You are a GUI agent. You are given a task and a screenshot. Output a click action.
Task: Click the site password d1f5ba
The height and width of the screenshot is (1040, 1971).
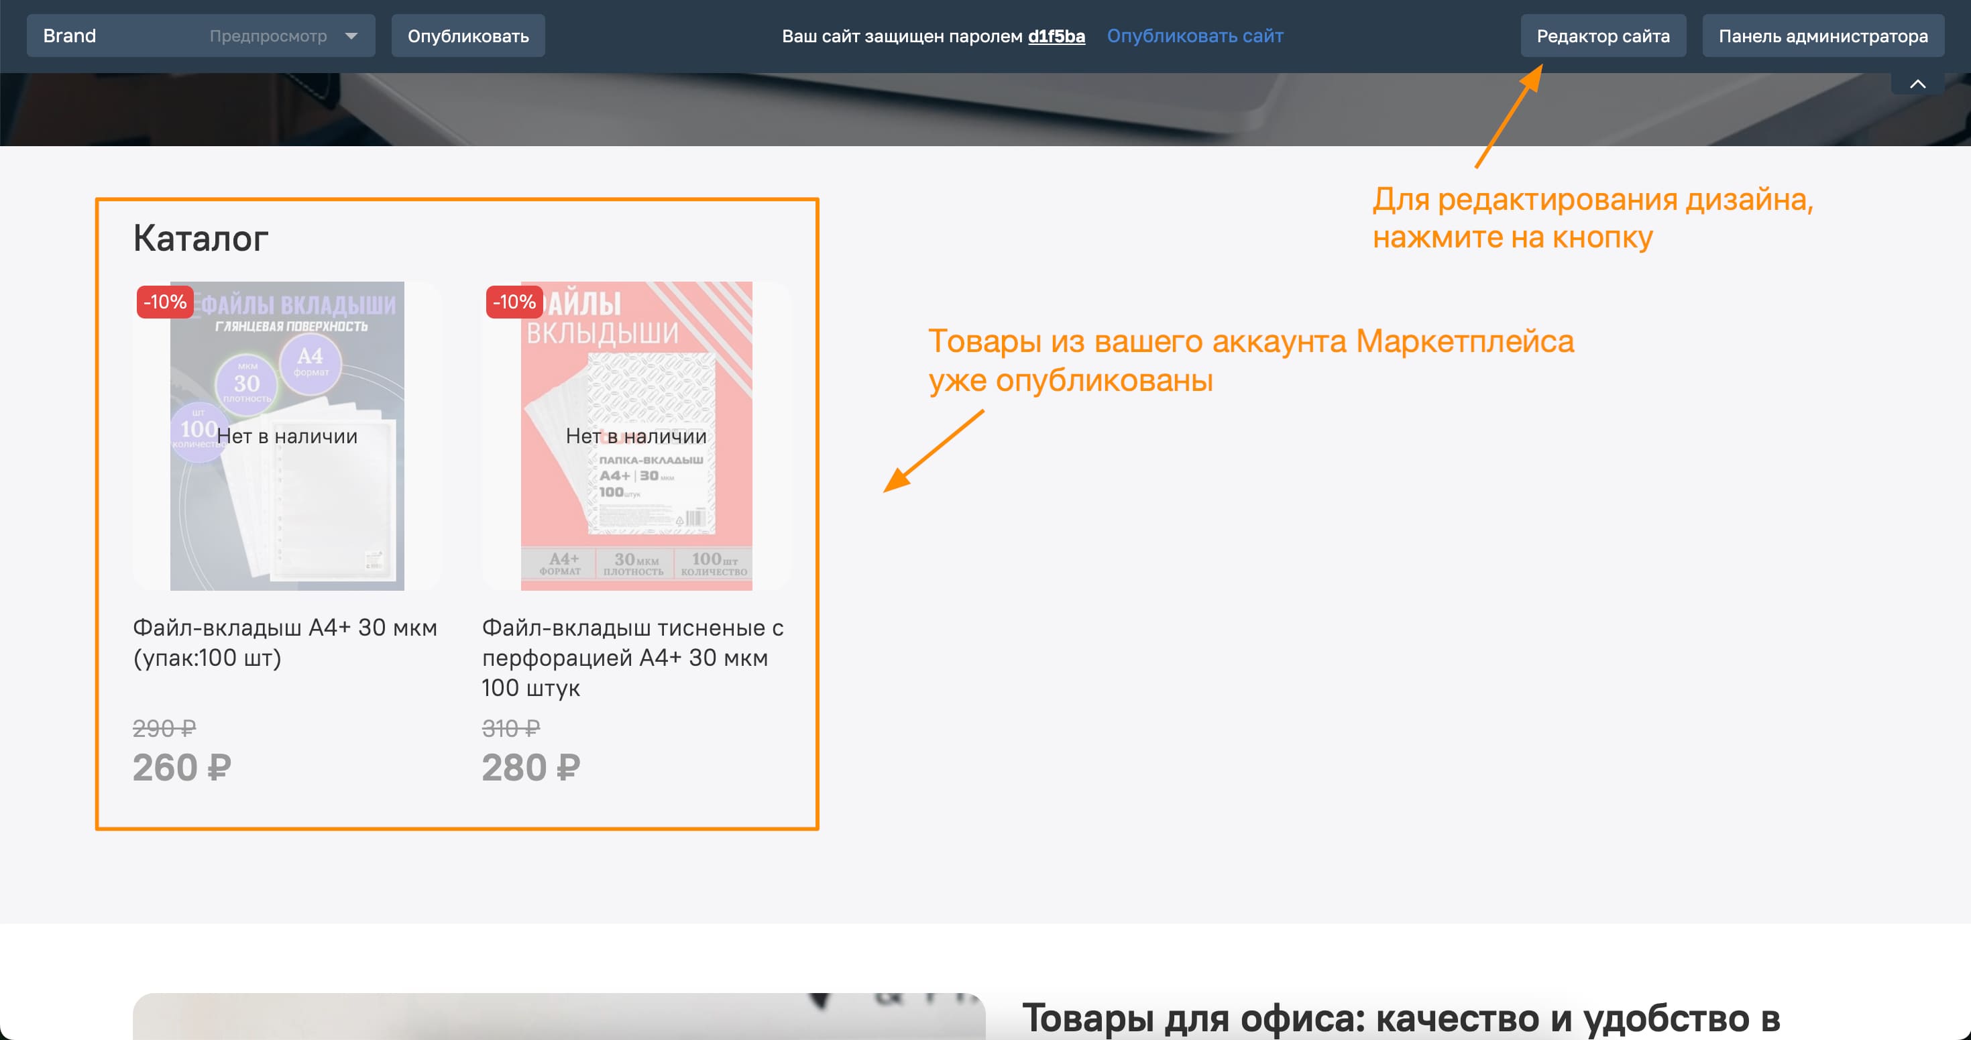(x=1056, y=36)
